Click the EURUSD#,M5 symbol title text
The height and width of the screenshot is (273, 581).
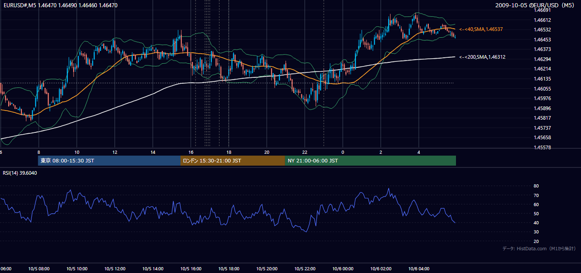[x=19, y=5]
